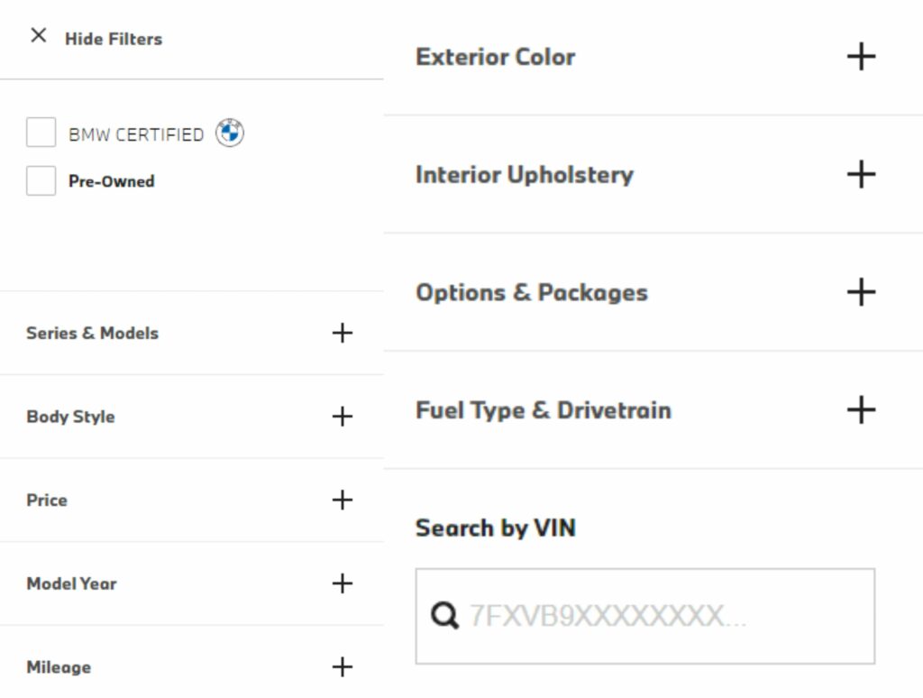The image size is (923, 698).
Task: Expand the Model Year filter
Action: click(x=343, y=583)
